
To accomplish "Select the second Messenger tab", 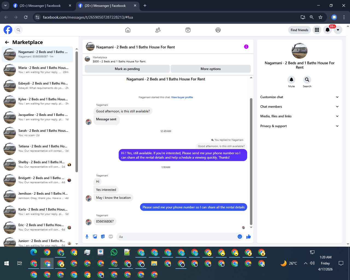I will [x=107, y=5].
